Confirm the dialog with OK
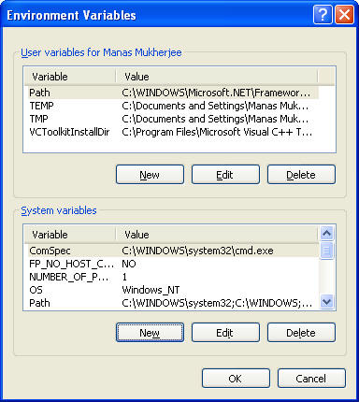Screen dimensions: 359x402 236,379
